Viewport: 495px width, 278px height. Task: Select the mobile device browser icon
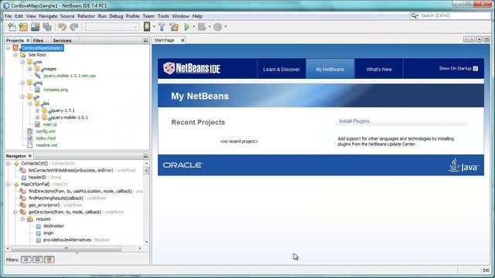pos(147,27)
